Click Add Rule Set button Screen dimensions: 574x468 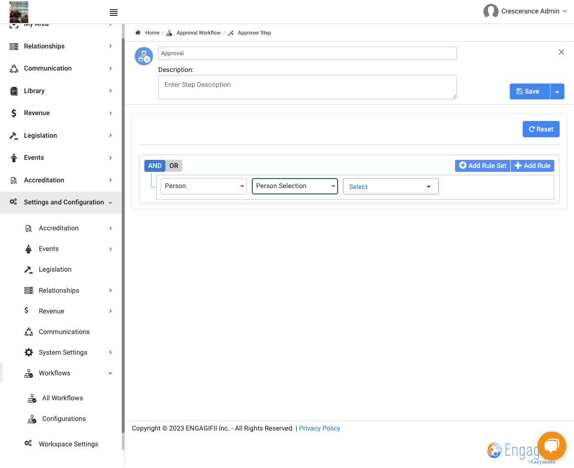[482, 166]
